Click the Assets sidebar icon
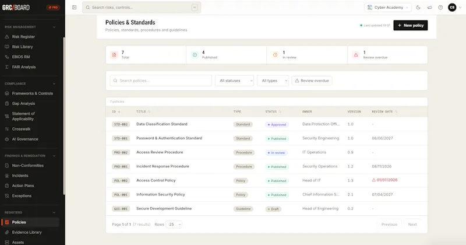466x245 pixels. pyautogui.click(x=7, y=242)
